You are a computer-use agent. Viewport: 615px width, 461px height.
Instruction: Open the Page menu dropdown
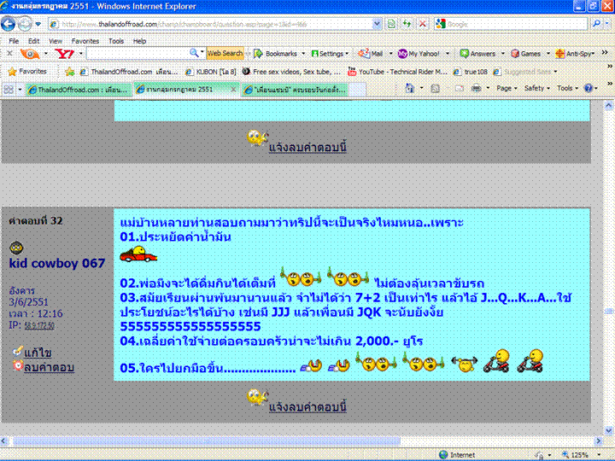coord(507,88)
